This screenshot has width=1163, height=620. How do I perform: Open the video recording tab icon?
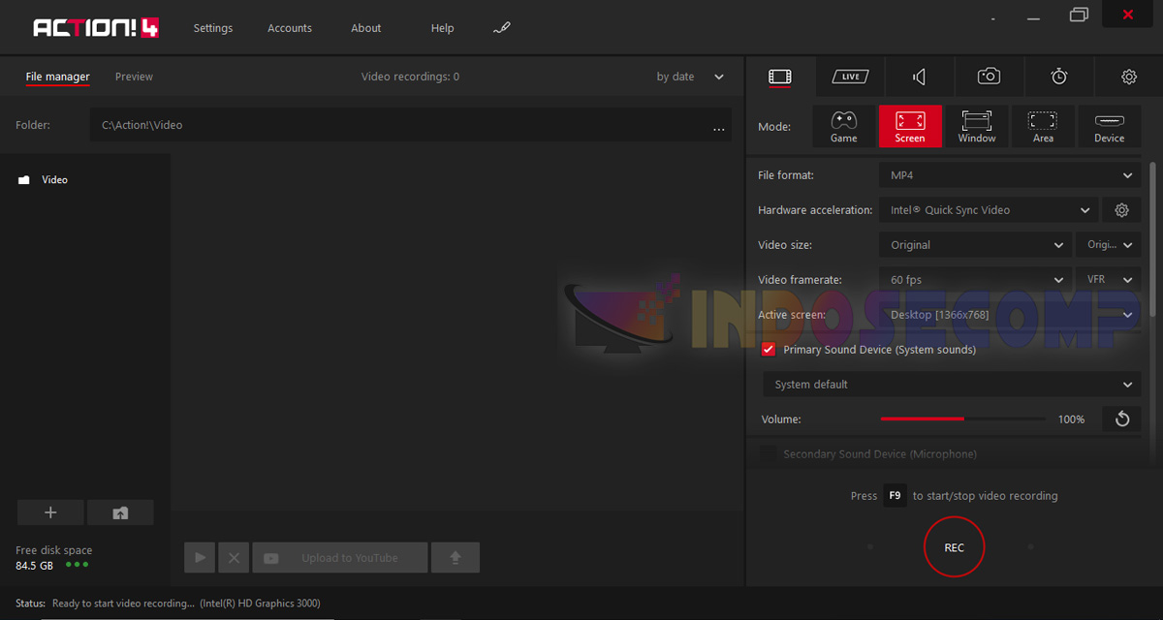click(x=780, y=77)
